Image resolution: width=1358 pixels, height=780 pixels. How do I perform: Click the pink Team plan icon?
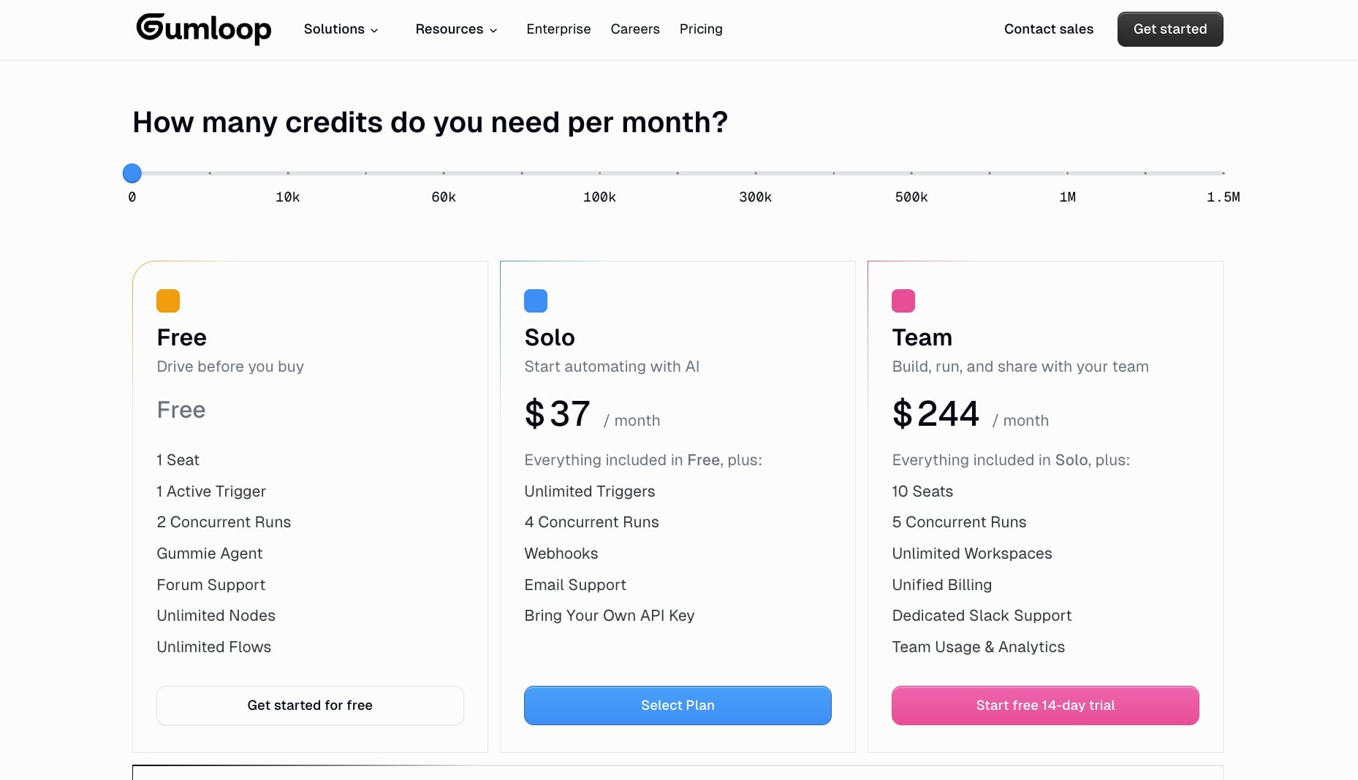[903, 301]
